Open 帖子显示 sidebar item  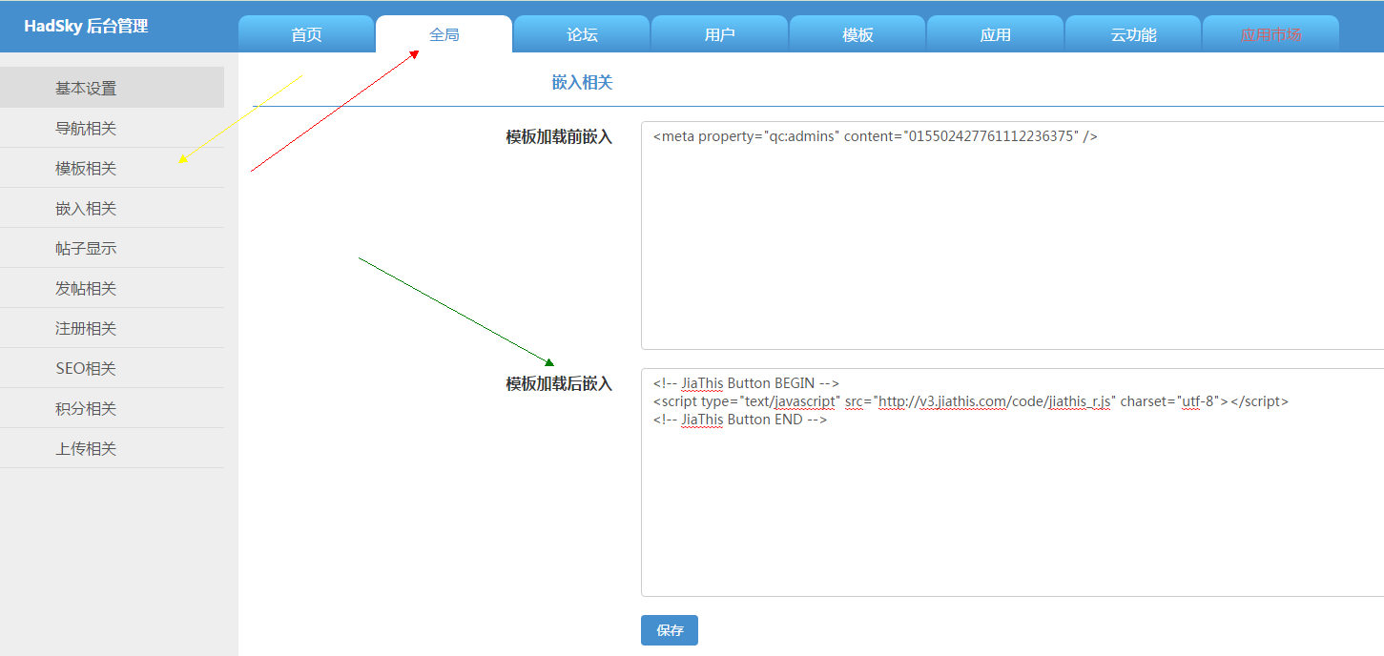pyautogui.click(x=112, y=248)
